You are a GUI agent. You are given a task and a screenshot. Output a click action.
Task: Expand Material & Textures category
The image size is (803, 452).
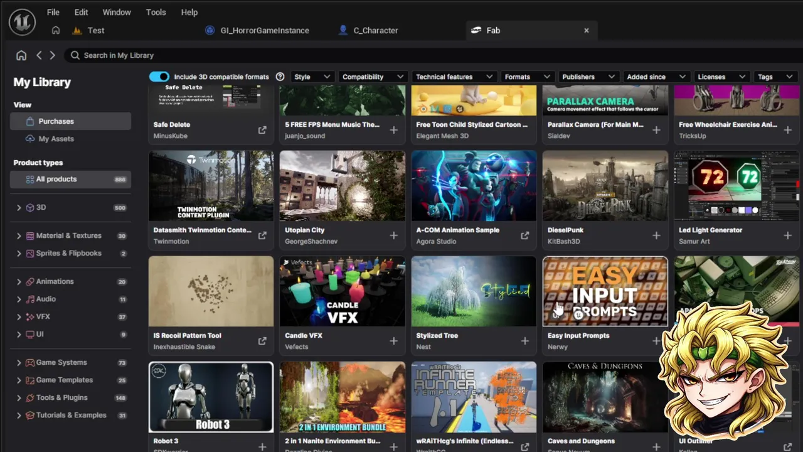[x=19, y=236]
